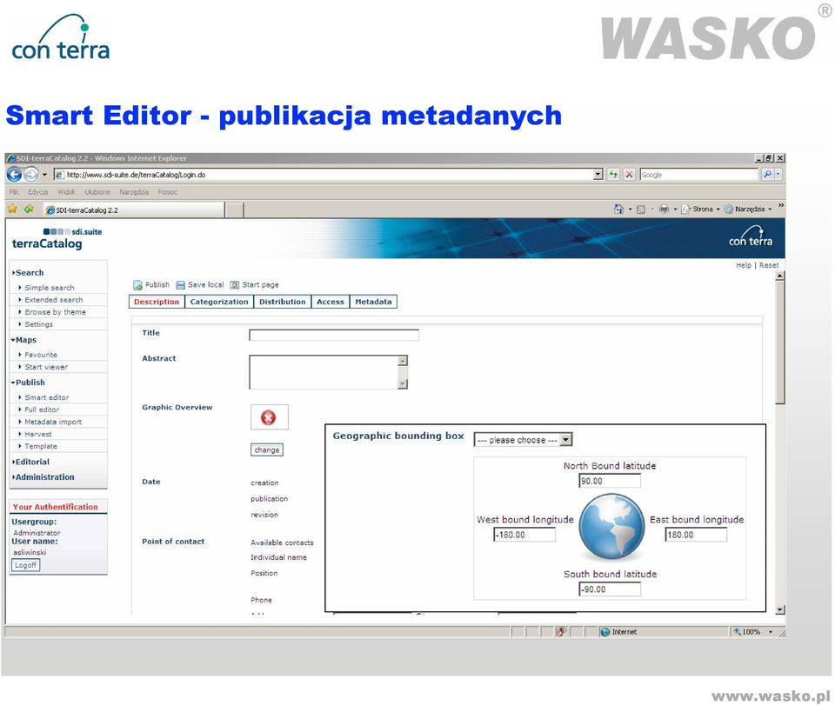Click the globe icon in bounding box

[611, 527]
